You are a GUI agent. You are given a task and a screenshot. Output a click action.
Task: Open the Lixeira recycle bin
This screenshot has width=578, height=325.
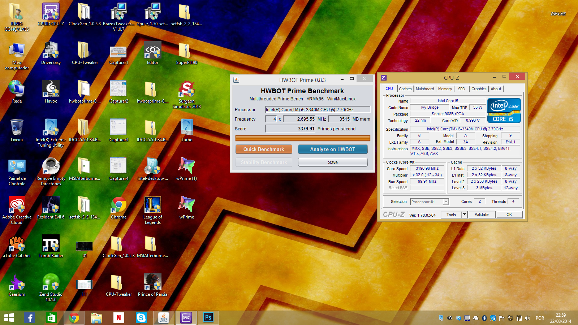[x=17, y=130]
